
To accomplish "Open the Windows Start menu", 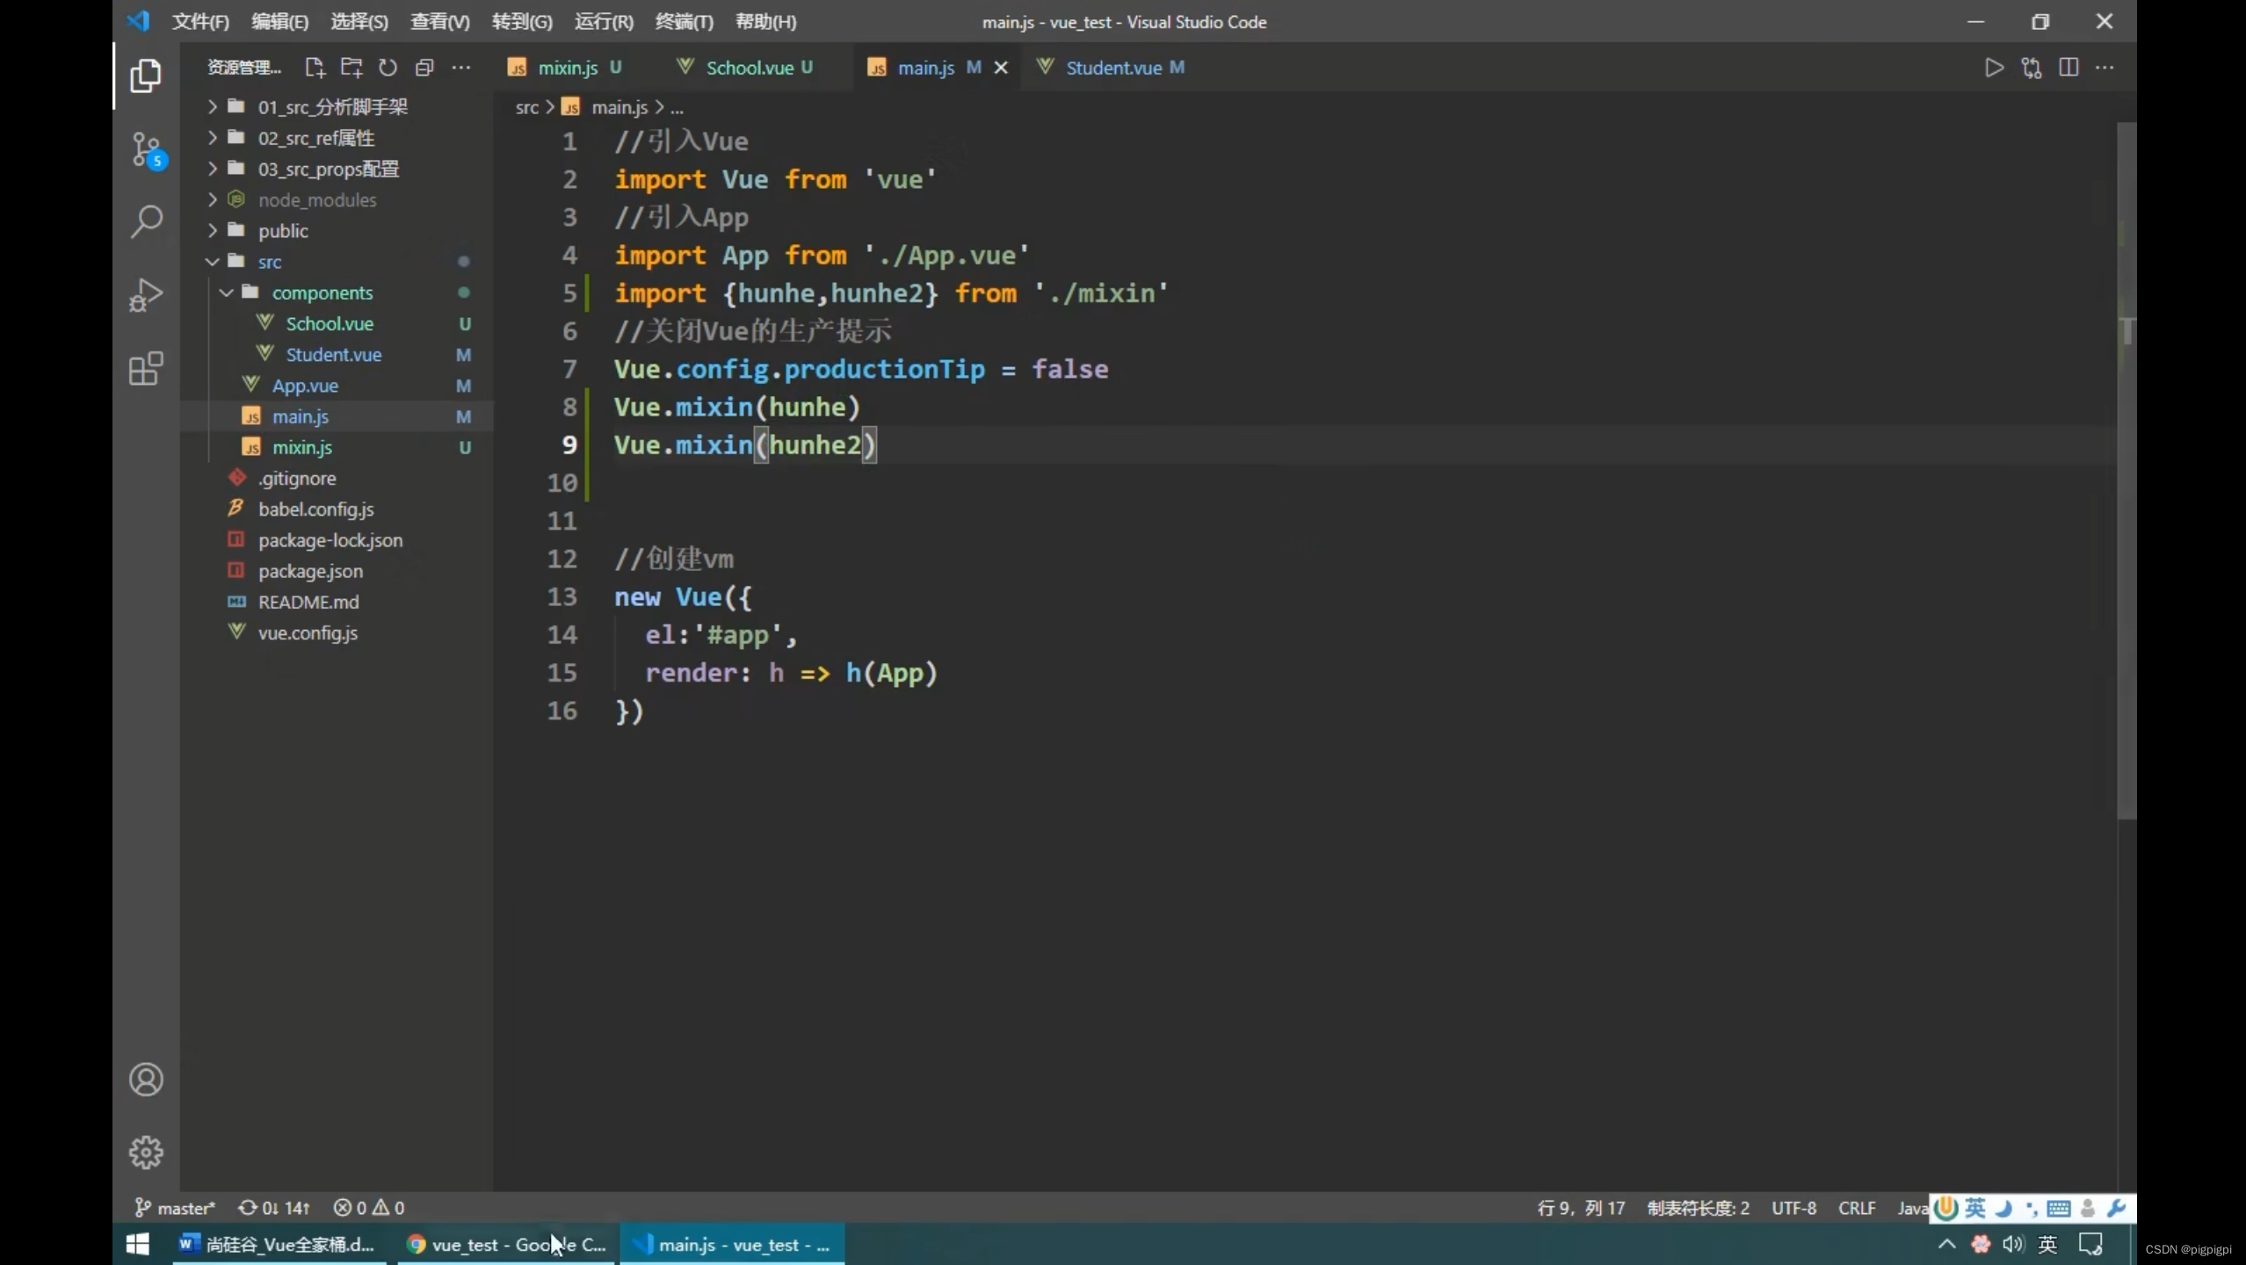I will point(138,1244).
